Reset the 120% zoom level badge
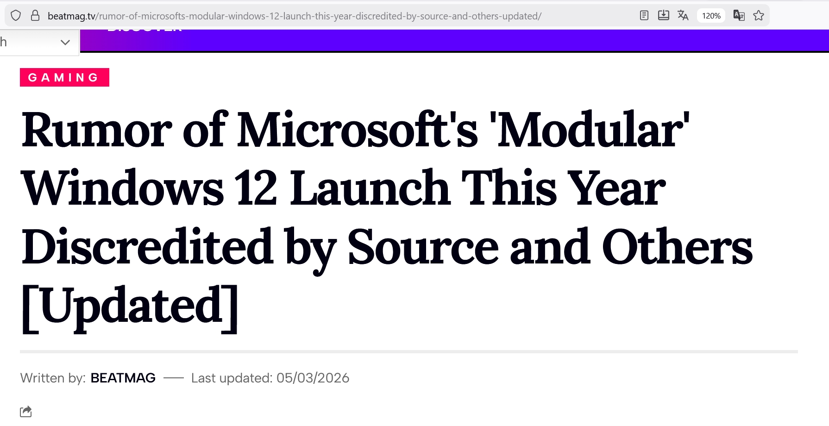Screen dimensions: 829x426 point(711,16)
